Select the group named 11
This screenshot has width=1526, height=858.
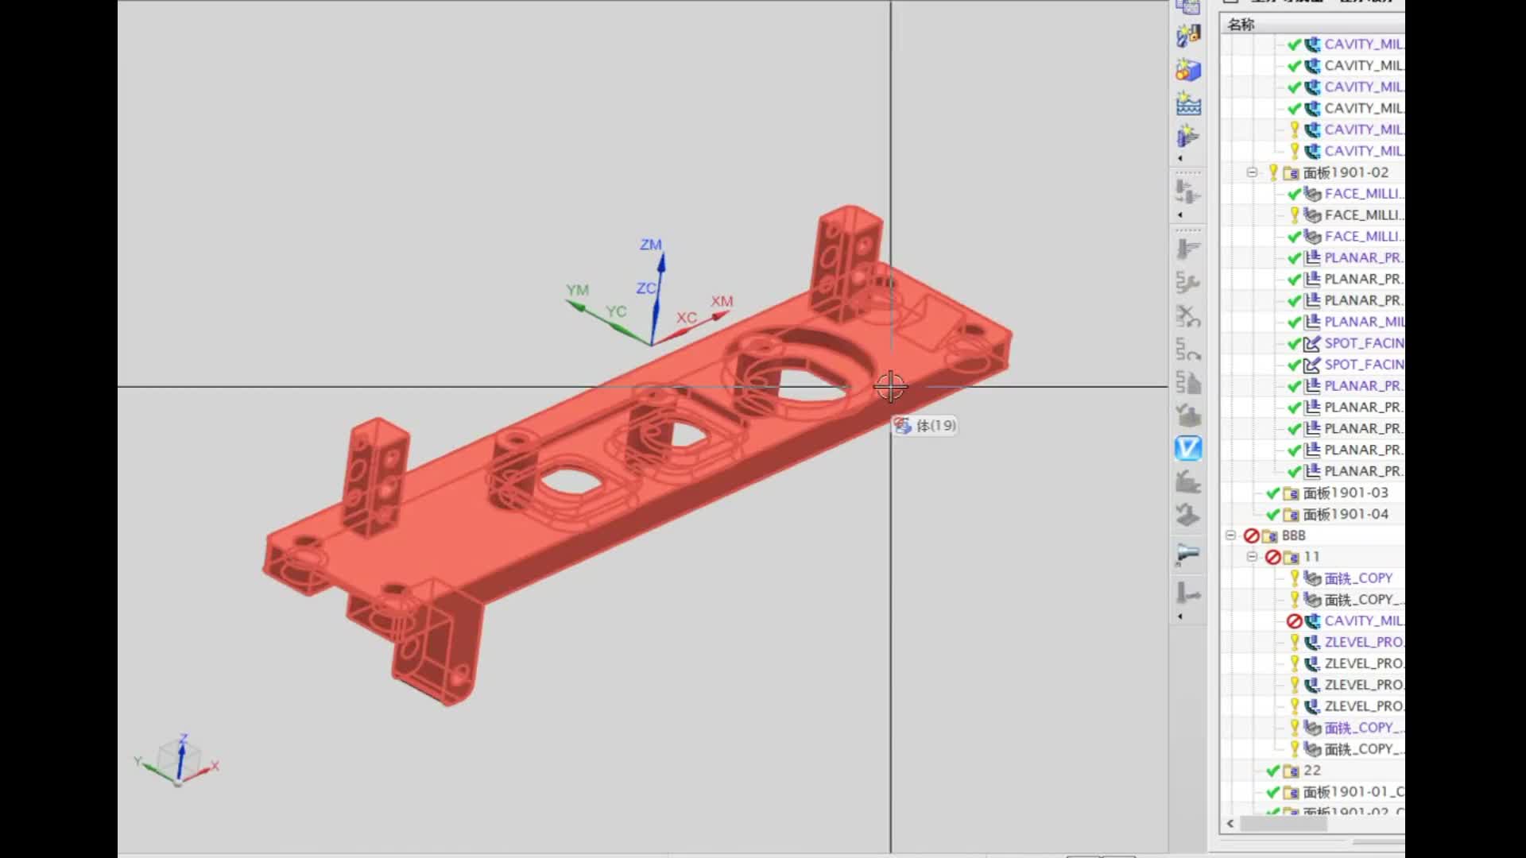(1311, 557)
